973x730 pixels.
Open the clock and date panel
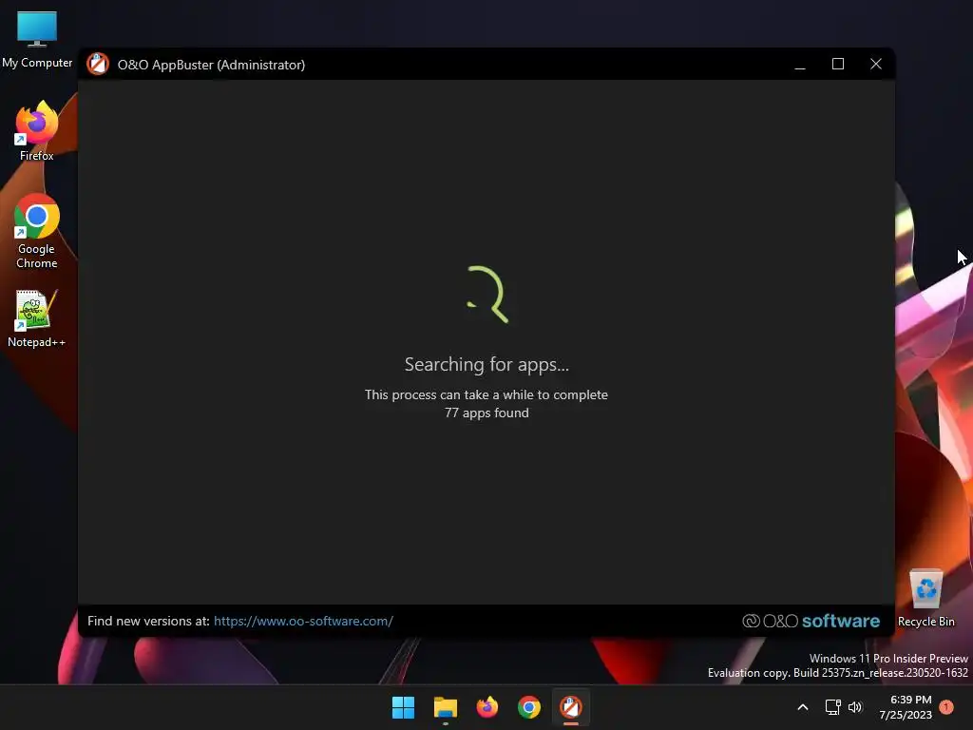coord(906,707)
